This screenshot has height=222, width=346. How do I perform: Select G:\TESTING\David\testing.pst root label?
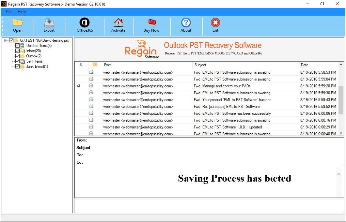point(44,40)
